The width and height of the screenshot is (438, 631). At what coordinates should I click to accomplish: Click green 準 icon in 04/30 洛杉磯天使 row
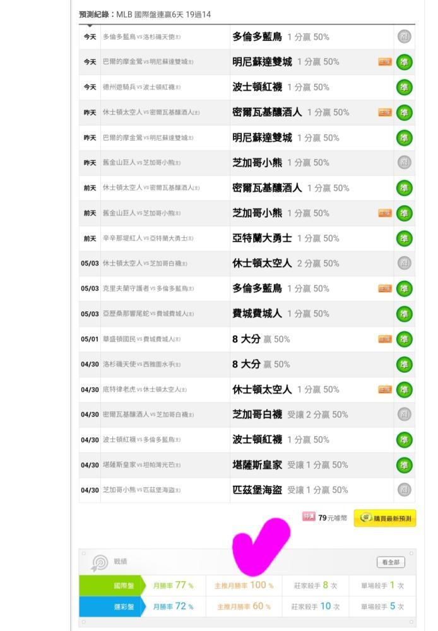404,365
